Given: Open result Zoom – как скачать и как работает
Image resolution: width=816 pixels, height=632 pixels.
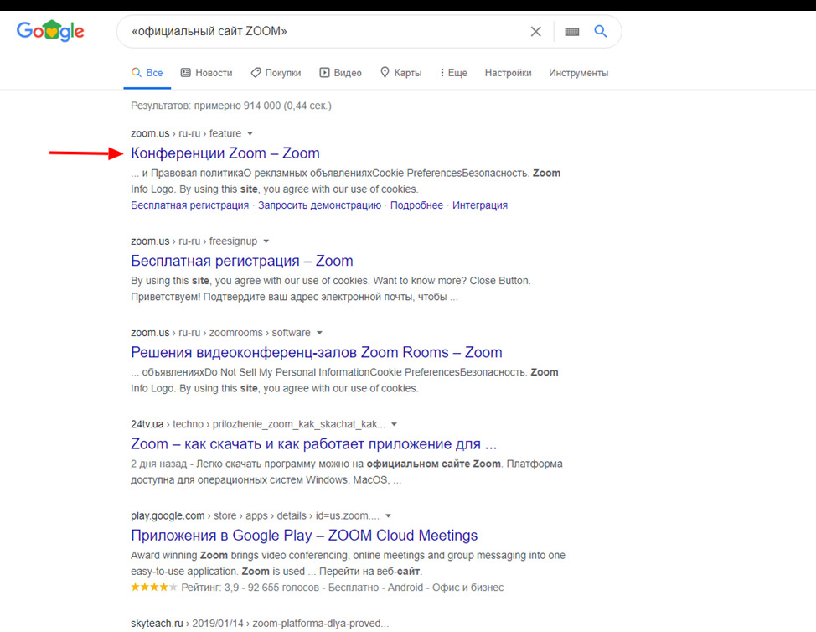Looking at the screenshot, I should (x=314, y=444).
